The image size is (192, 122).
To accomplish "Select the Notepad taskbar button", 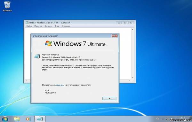I will 40,119.
